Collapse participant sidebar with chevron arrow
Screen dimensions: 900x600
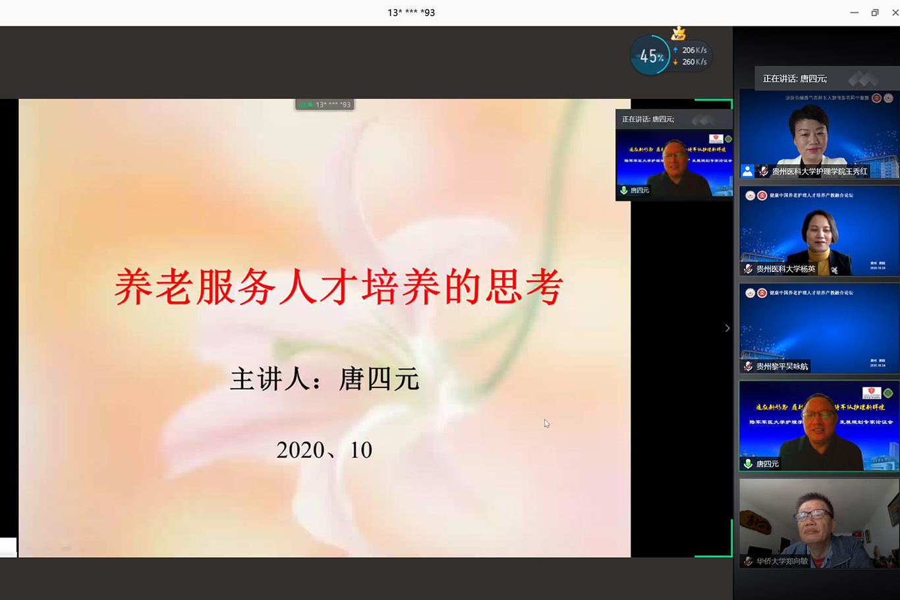[727, 328]
